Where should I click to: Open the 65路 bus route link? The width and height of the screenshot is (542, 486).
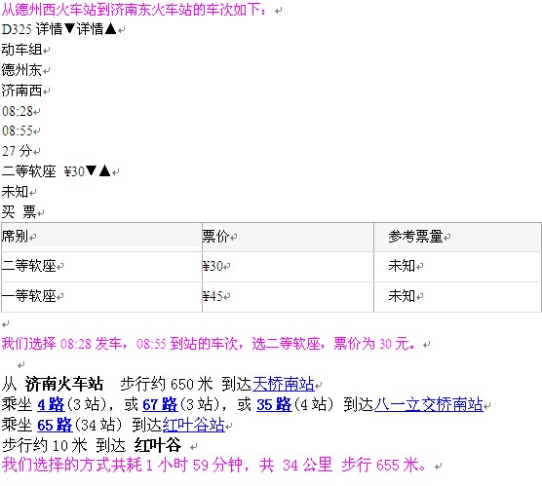click(x=55, y=425)
